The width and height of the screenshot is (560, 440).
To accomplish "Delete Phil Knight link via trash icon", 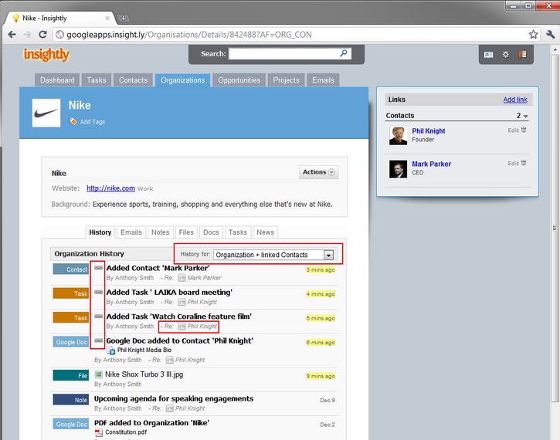I will coord(524,130).
